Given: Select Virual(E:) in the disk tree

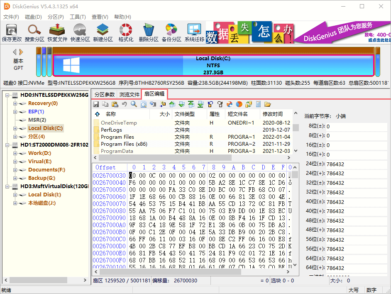Looking at the screenshot, I should pyautogui.click(x=40, y=162).
